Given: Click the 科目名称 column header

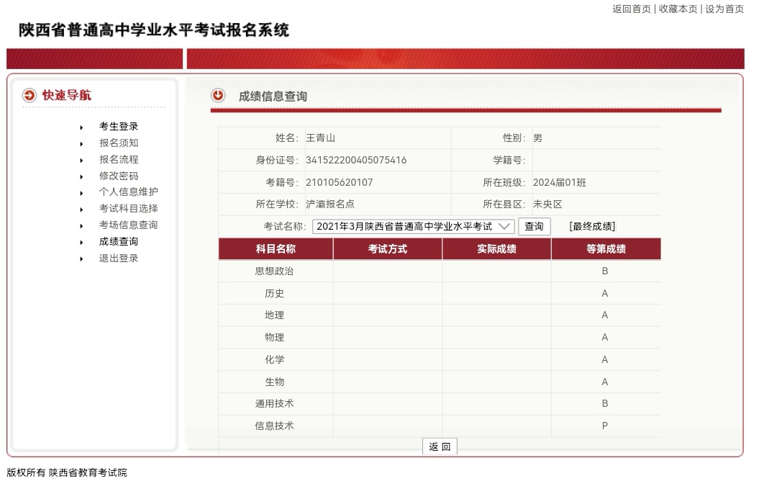Looking at the screenshot, I should pos(276,249).
